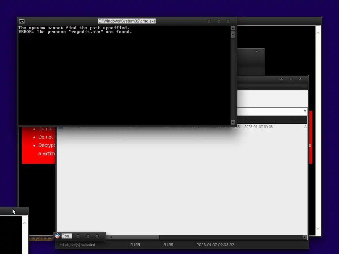This screenshot has width=339, height=254.
Task: Grab the cmd vertical scrollbar thumb
Action: coord(233,34)
